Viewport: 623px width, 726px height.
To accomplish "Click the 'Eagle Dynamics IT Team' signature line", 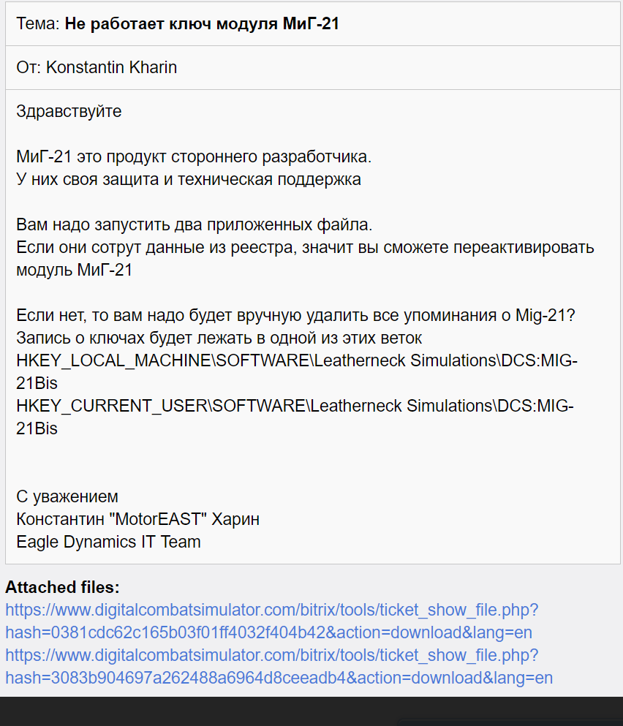I will [x=108, y=542].
